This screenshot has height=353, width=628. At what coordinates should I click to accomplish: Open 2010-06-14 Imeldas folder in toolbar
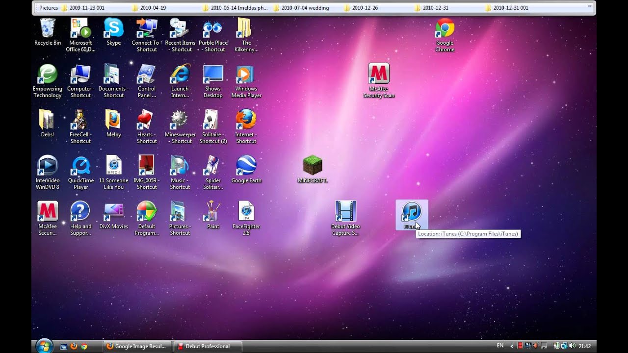[x=235, y=8]
